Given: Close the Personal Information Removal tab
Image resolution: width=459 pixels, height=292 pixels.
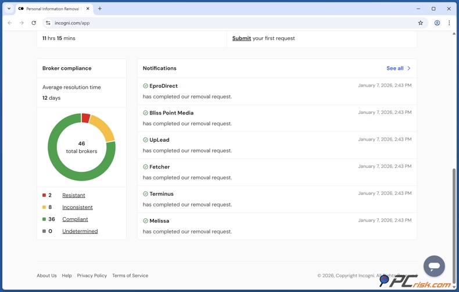Looking at the screenshot, I should coord(88,9).
